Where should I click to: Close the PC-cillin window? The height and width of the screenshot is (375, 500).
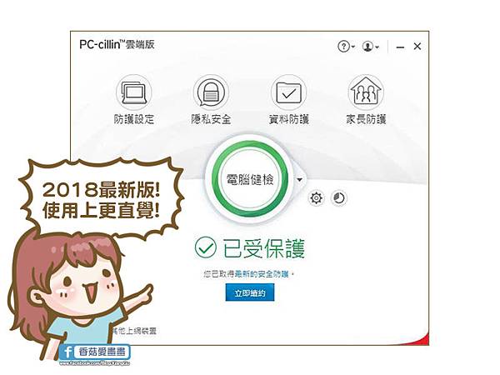[x=417, y=47]
